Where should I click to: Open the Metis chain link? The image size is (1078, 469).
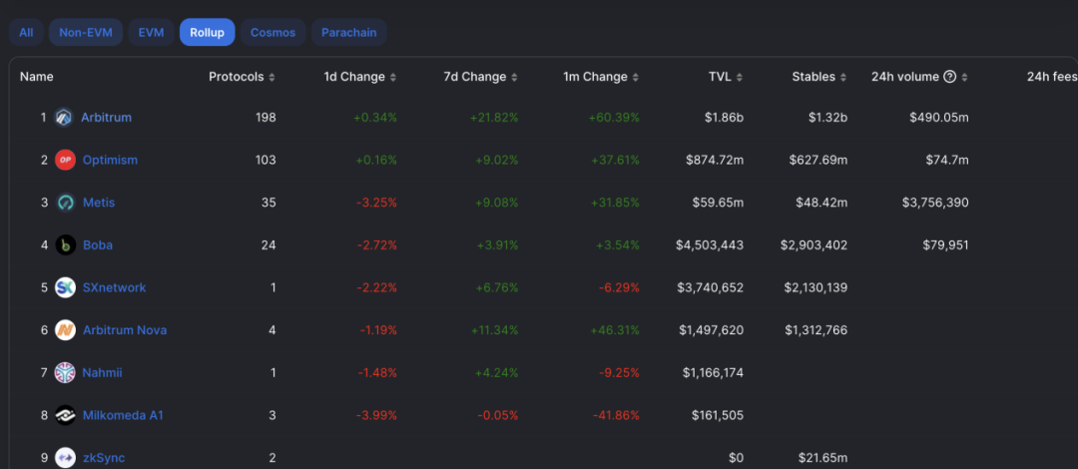(99, 203)
